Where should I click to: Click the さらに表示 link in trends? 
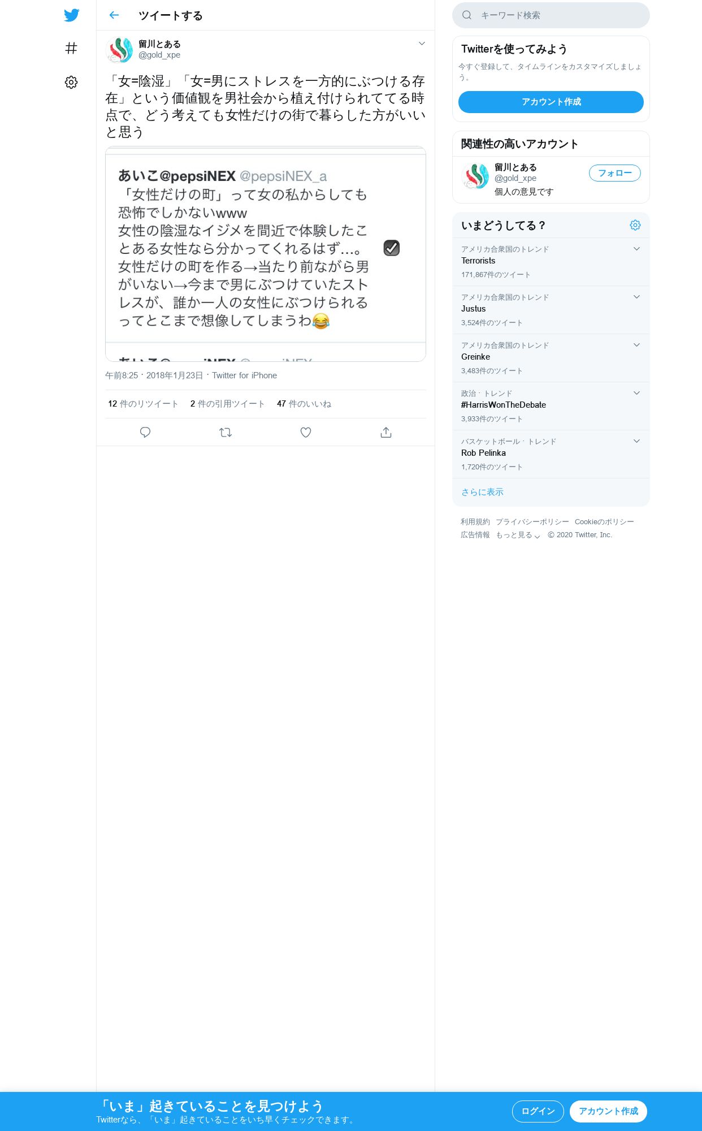pyautogui.click(x=482, y=492)
